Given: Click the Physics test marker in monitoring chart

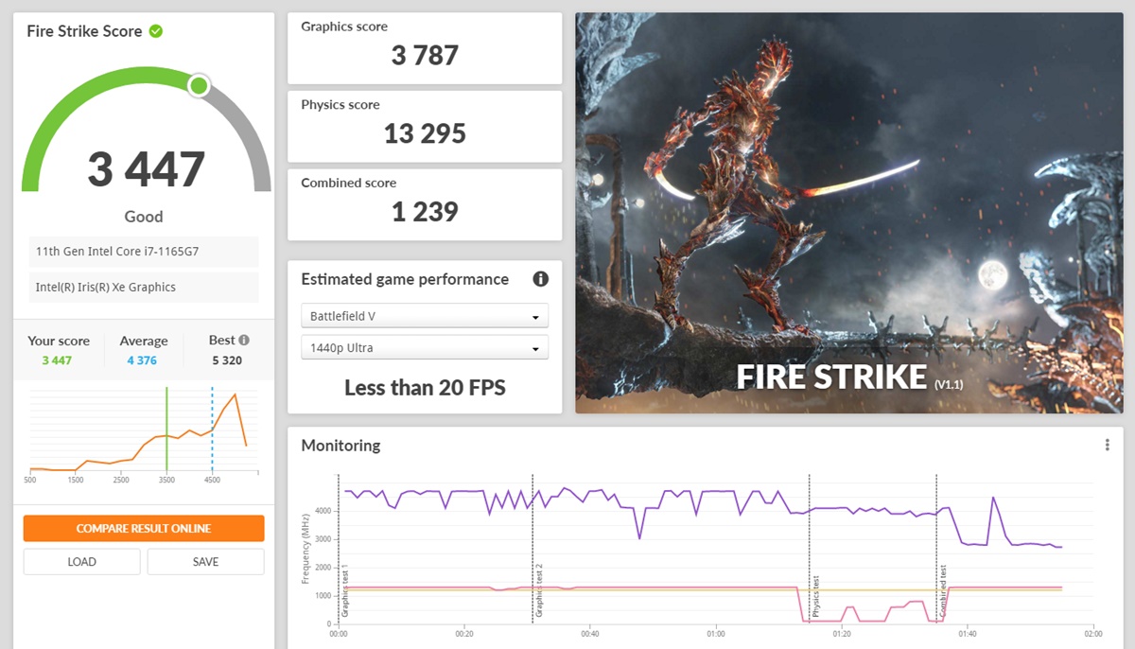Looking at the screenshot, I should [815, 595].
